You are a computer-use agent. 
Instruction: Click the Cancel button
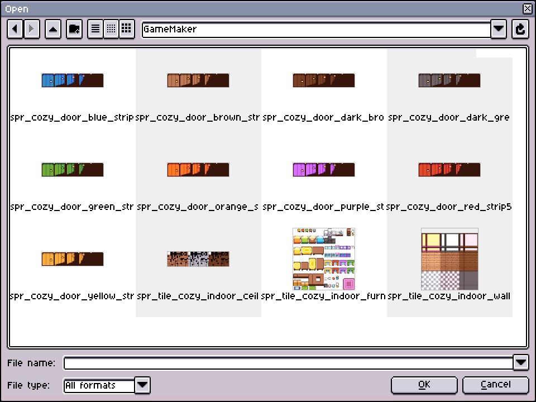(x=496, y=385)
